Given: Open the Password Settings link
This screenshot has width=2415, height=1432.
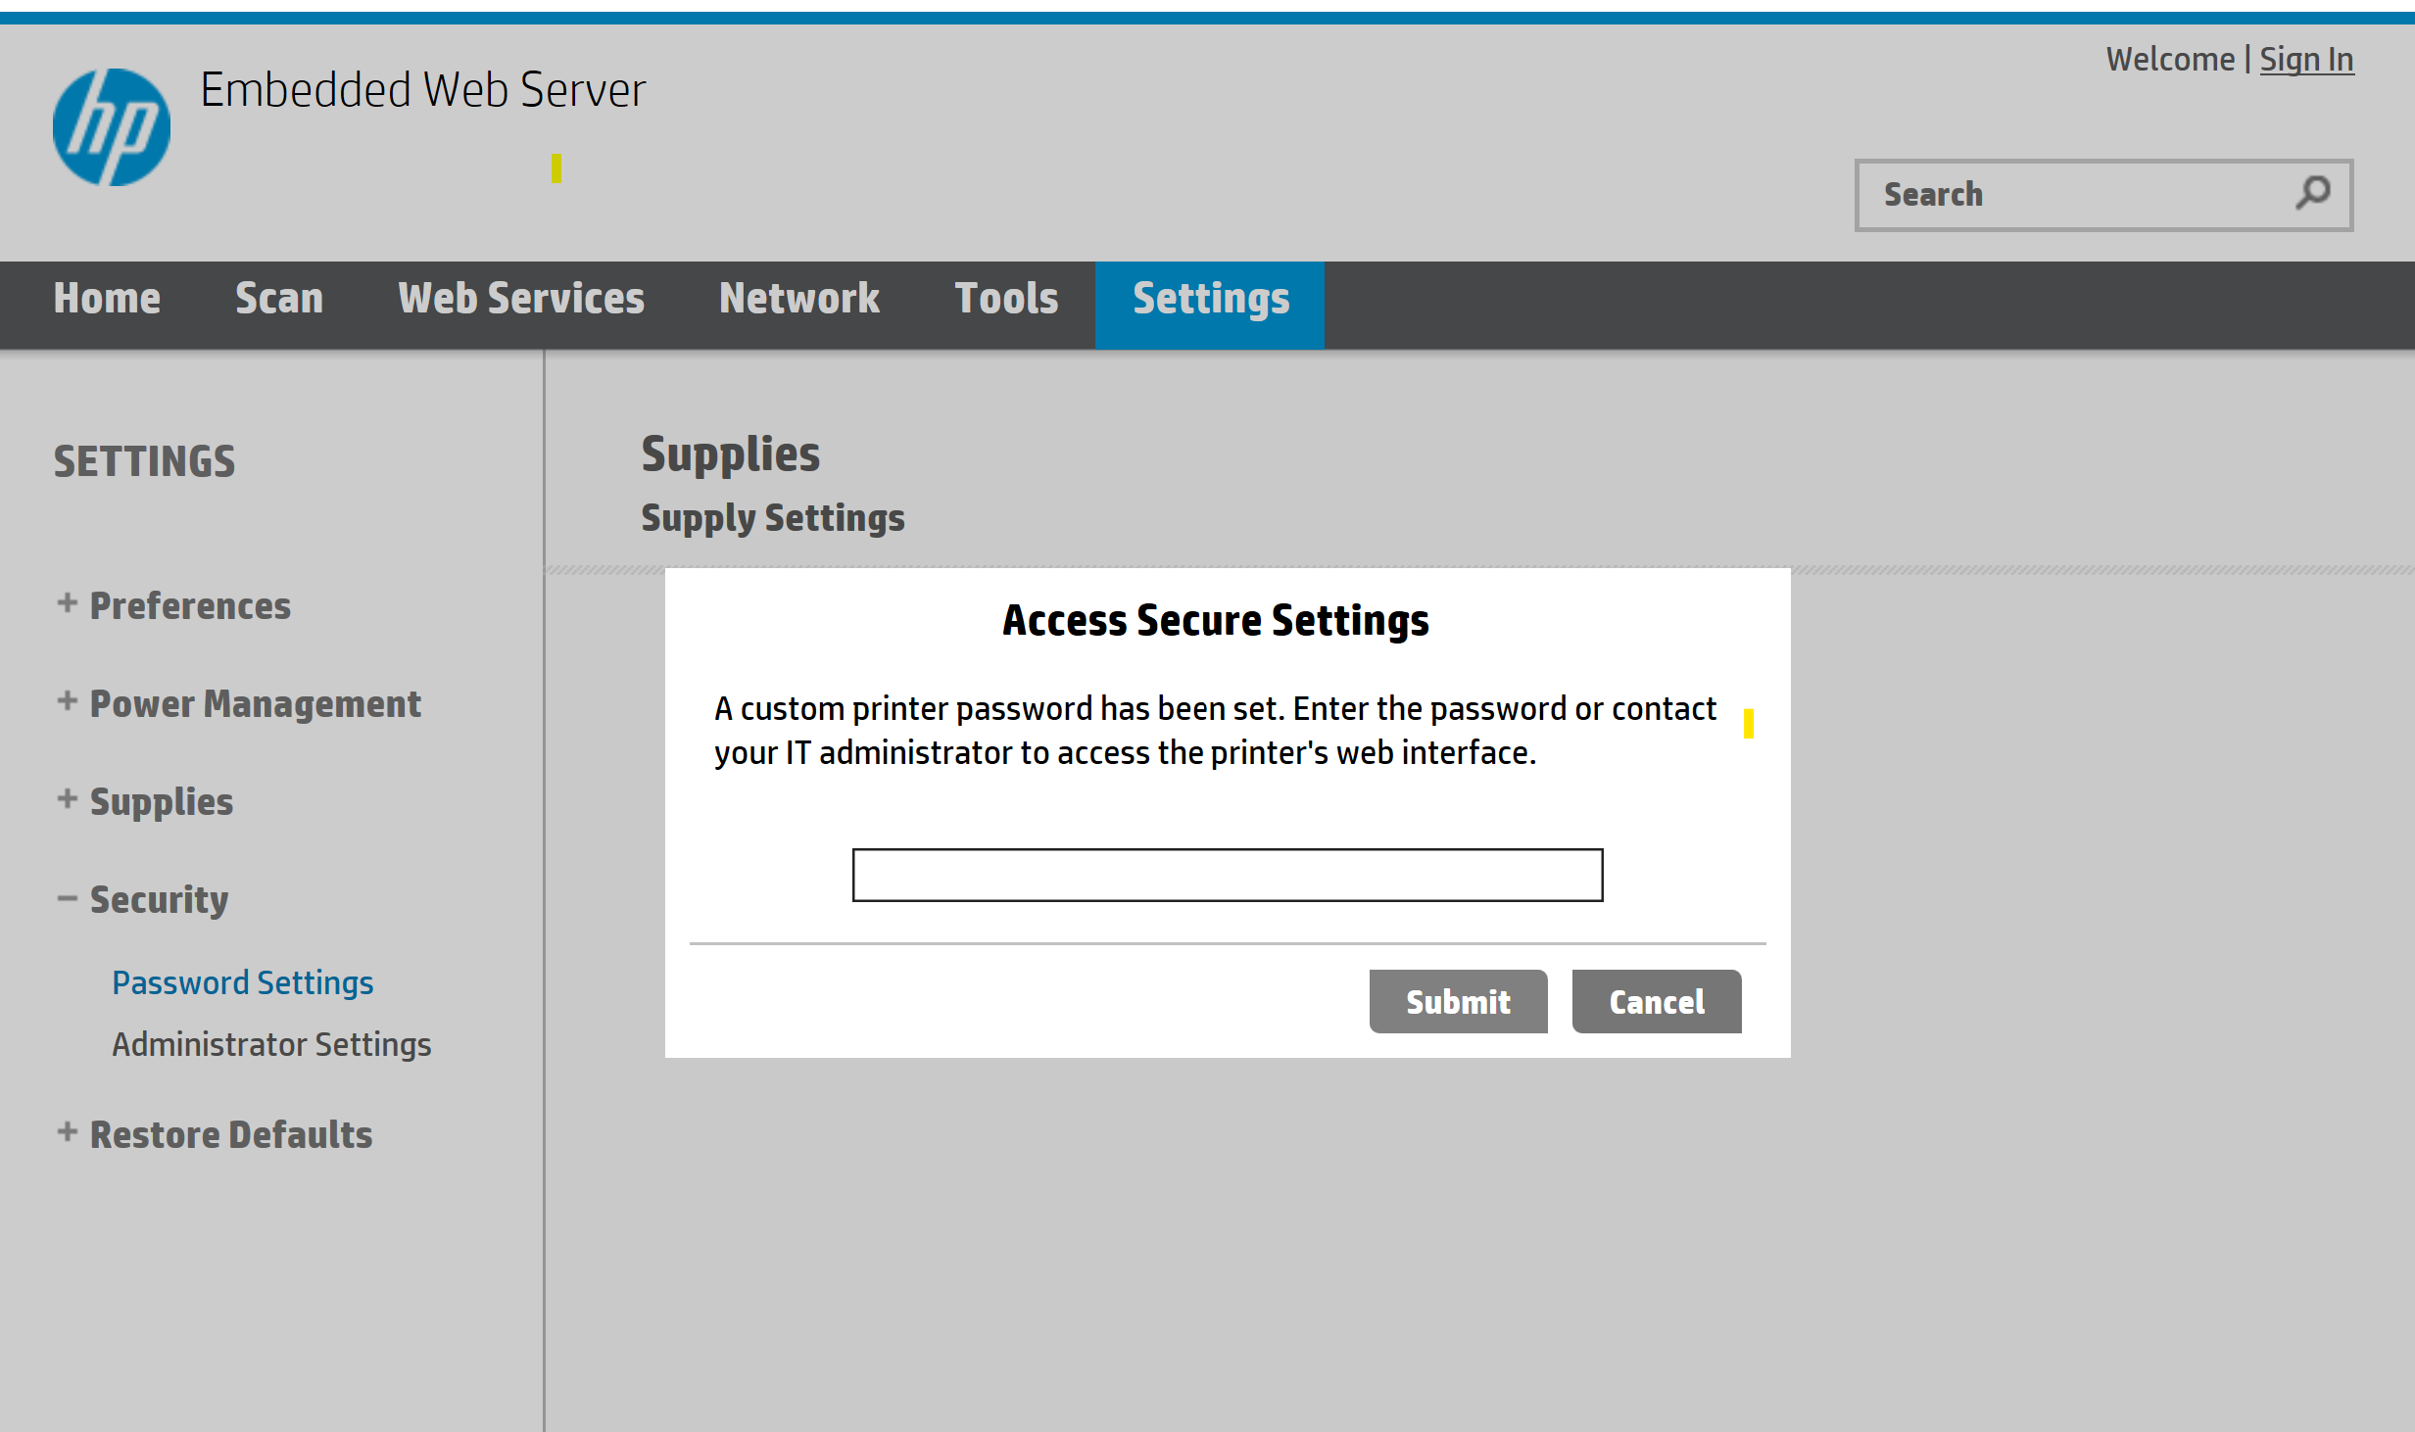Looking at the screenshot, I should [x=242, y=982].
